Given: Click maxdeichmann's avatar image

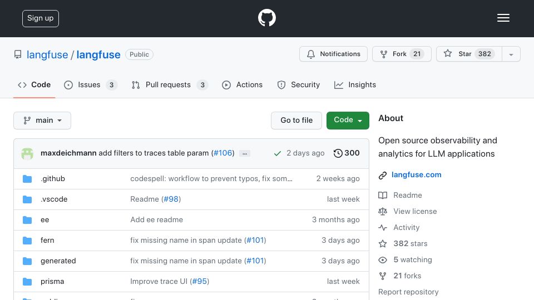Looking at the screenshot, I should [x=27, y=153].
